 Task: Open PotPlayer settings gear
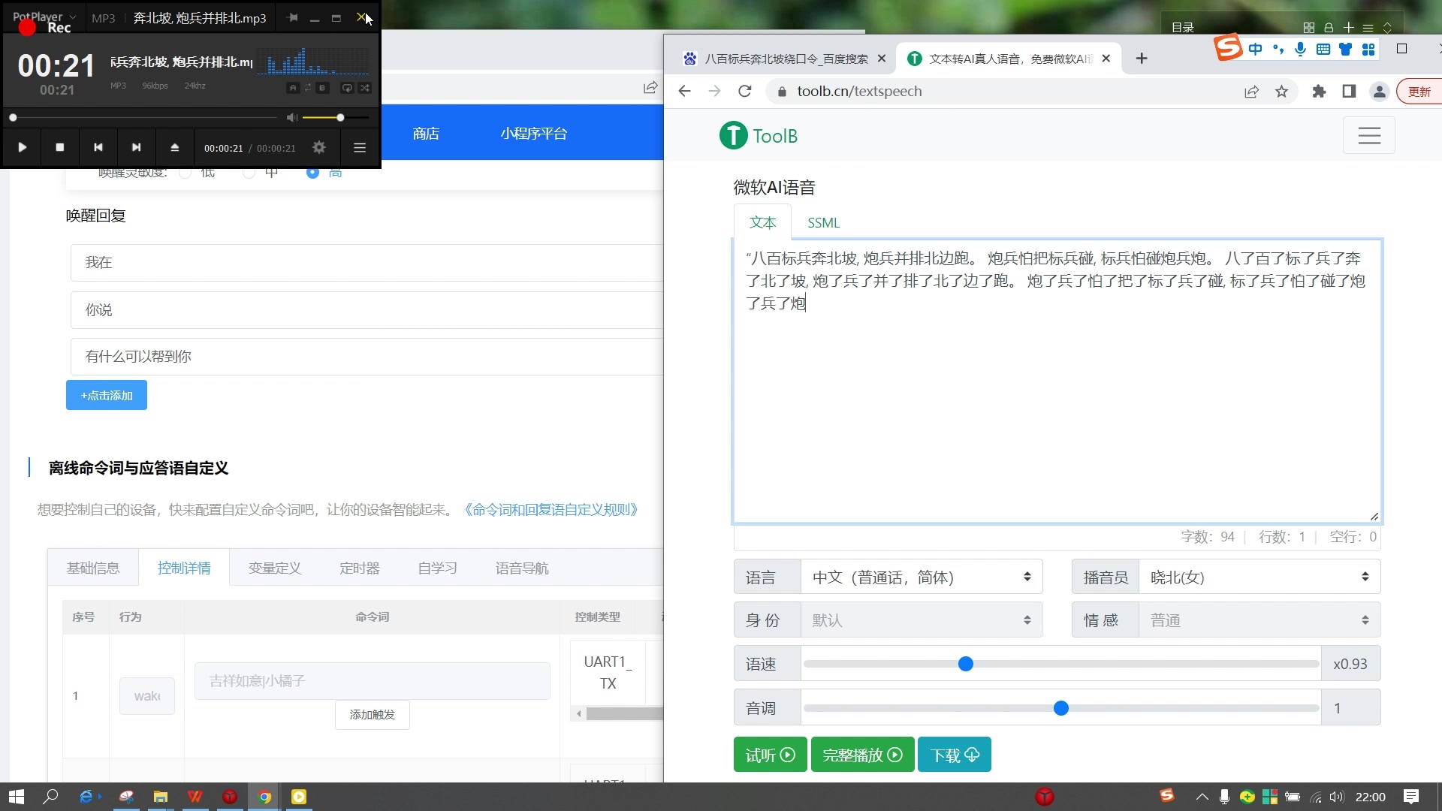click(318, 147)
